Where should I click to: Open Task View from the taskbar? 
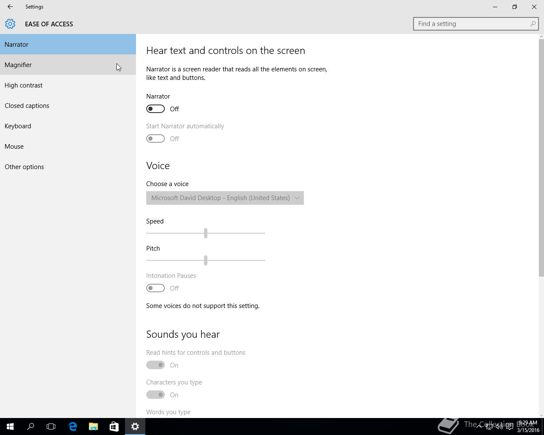(x=51, y=427)
